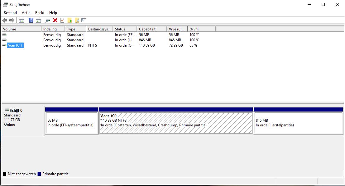Click the Niet-toegewezen legend label
The image size is (345, 186).
(x=22, y=174)
